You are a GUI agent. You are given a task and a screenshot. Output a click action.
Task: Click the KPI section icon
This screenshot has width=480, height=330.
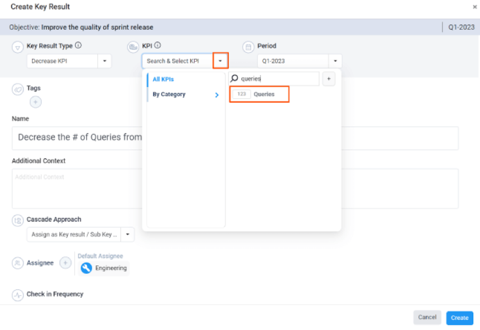pos(133,47)
